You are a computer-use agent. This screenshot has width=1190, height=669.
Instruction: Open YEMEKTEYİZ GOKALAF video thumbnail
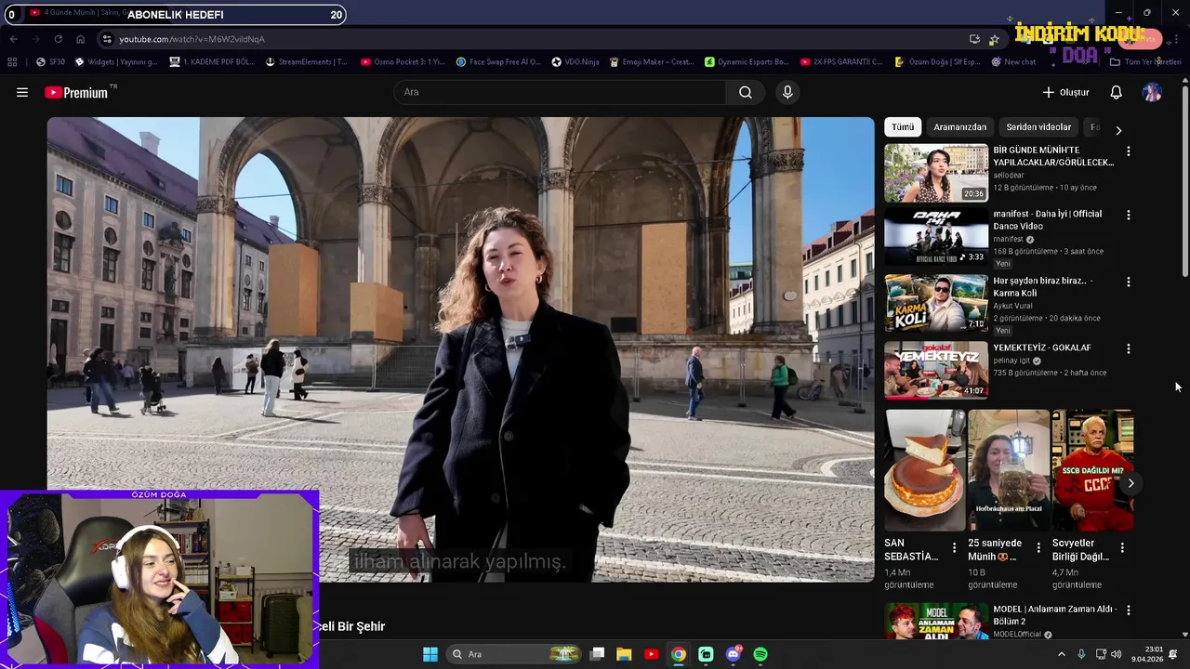click(x=936, y=370)
